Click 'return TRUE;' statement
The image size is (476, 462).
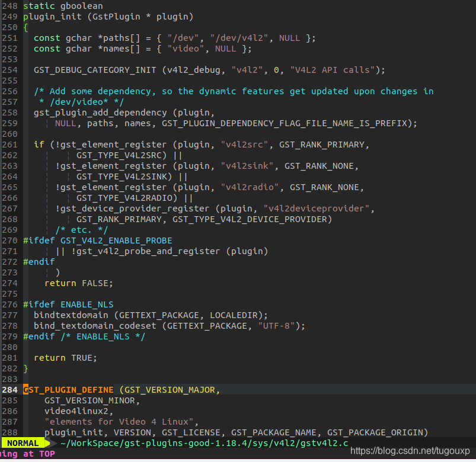tap(66, 358)
